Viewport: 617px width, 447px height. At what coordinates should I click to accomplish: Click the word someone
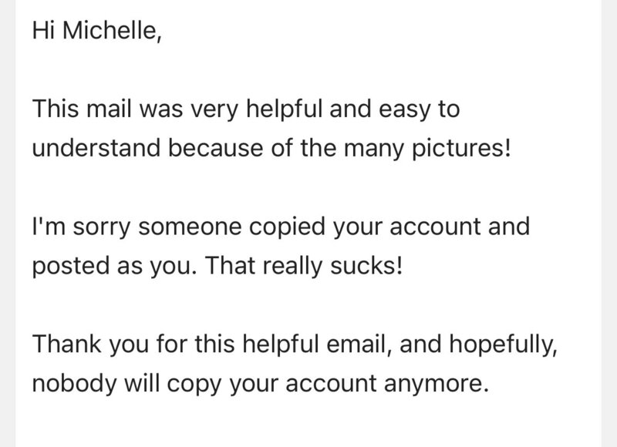pos(189,227)
